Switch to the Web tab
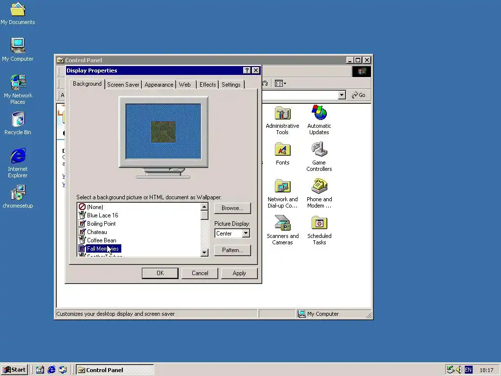This screenshot has width=501, height=376. point(184,85)
